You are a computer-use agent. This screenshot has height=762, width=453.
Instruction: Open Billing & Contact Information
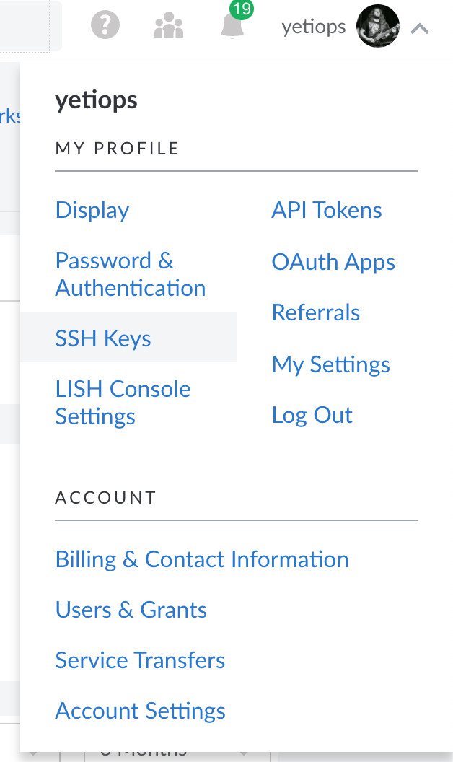(202, 559)
